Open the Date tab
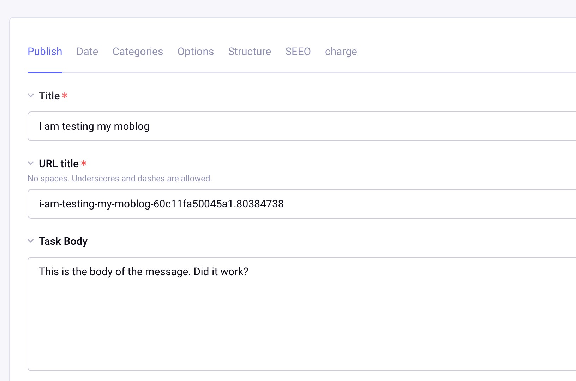 87,52
